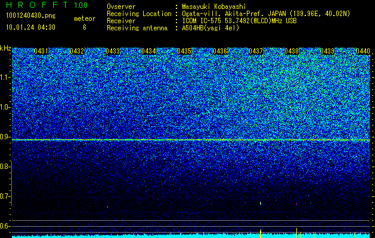Click the 1.1 kHz axis label
Screen dimensions: 375x238
[5, 77]
